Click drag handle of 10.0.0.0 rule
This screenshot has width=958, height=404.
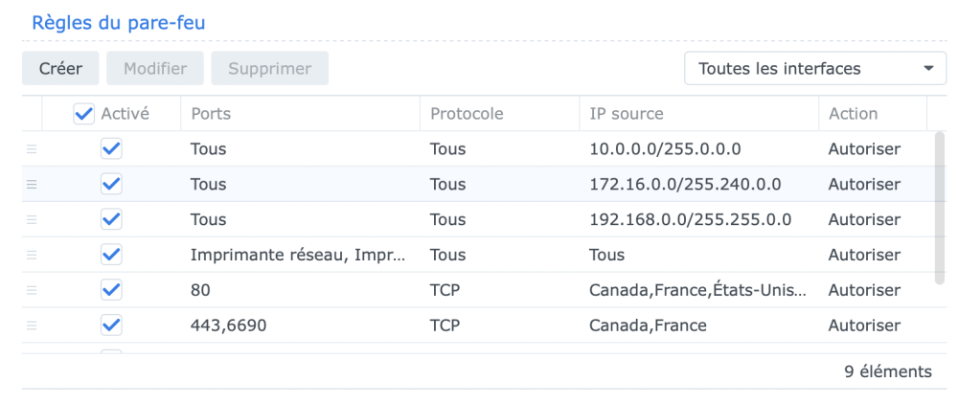(x=32, y=149)
